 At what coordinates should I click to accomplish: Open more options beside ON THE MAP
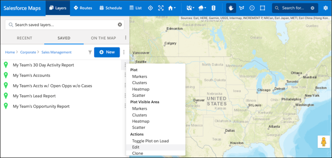pos(126,37)
